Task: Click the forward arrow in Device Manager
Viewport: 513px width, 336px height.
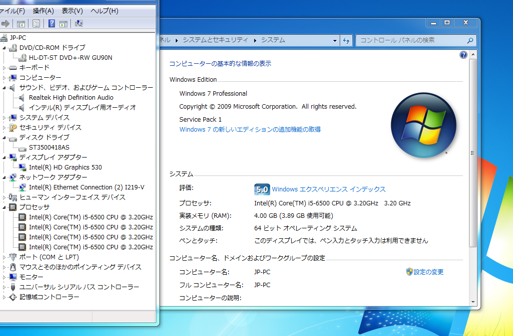Action: pyautogui.click(x=5, y=23)
